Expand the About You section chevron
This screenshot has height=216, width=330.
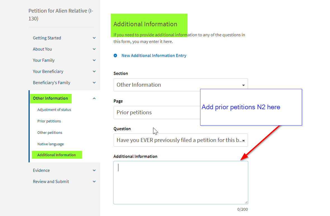pos(94,49)
